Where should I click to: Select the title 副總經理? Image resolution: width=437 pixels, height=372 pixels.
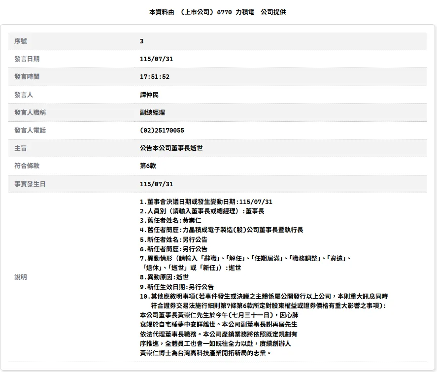[x=152, y=112]
